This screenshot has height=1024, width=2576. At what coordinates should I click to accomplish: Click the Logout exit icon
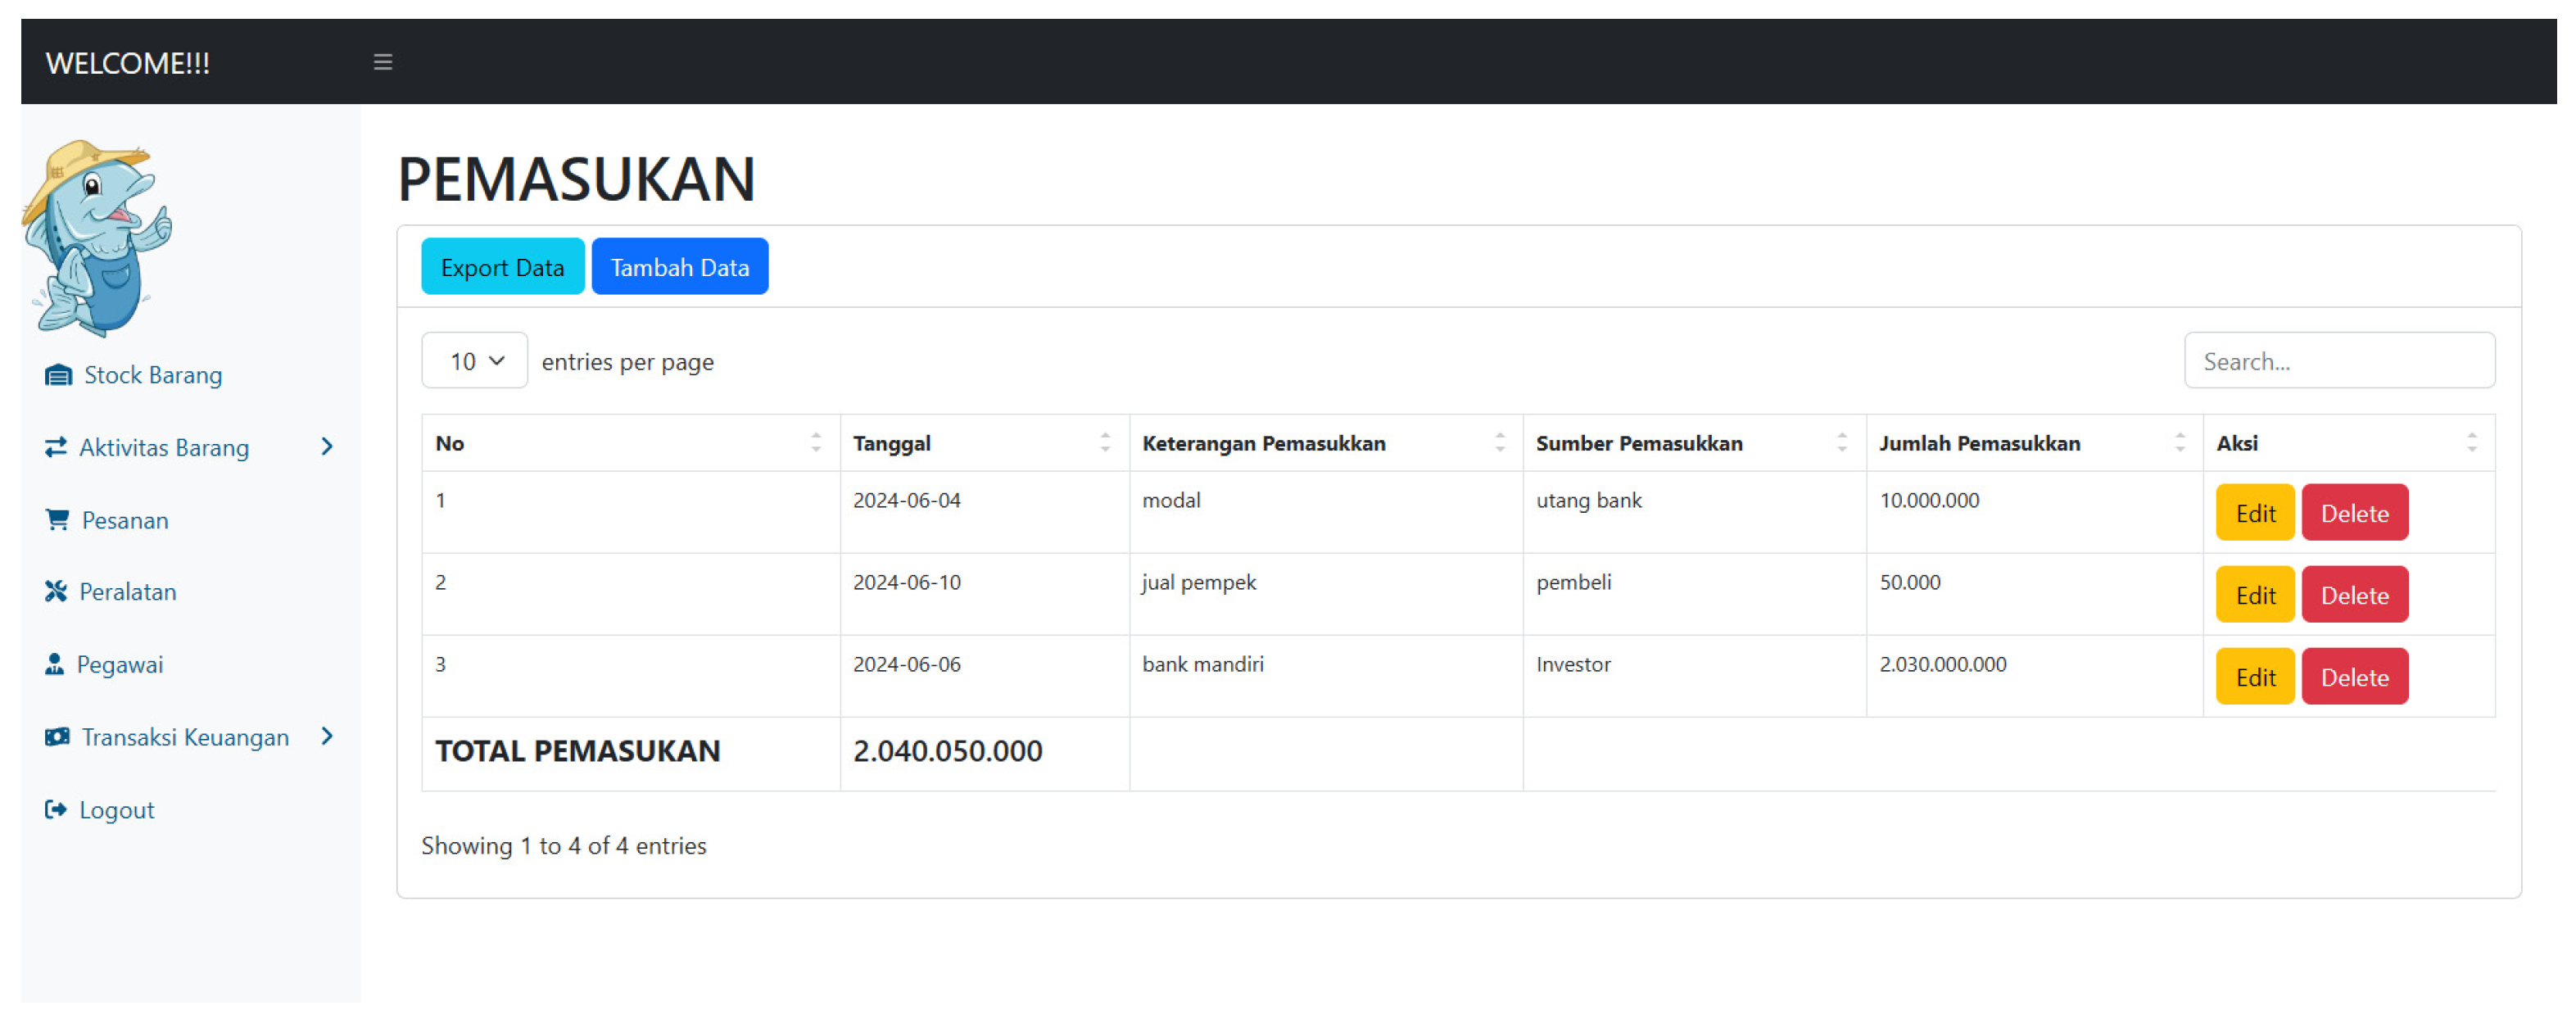pos(56,809)
